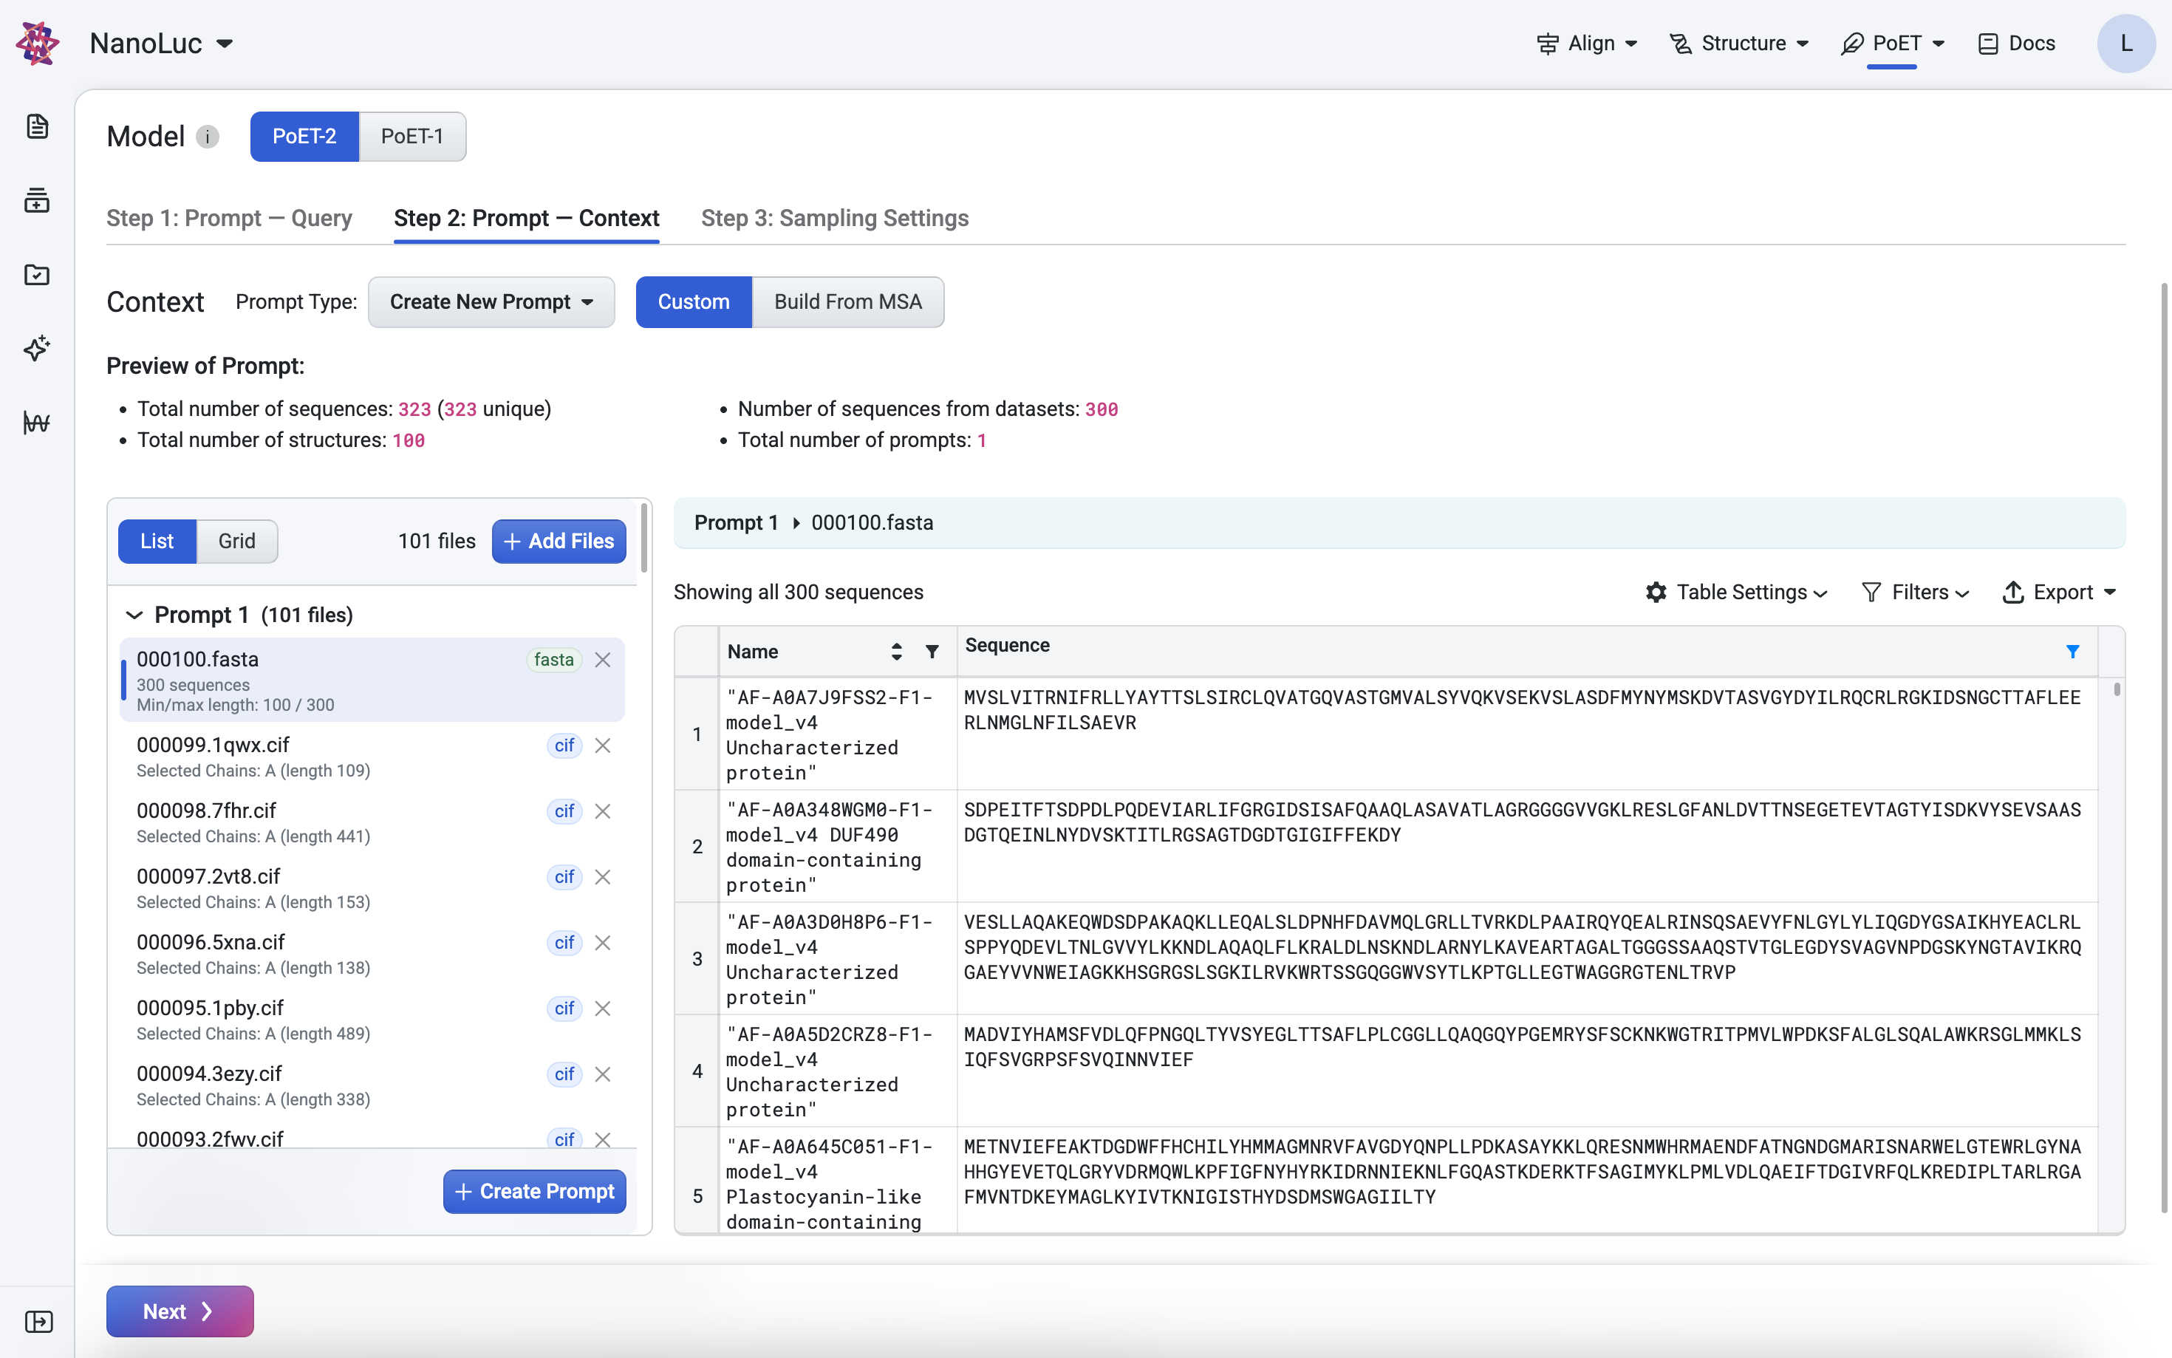Remove 000096.5xna.cif file

[x=604, y=943]
